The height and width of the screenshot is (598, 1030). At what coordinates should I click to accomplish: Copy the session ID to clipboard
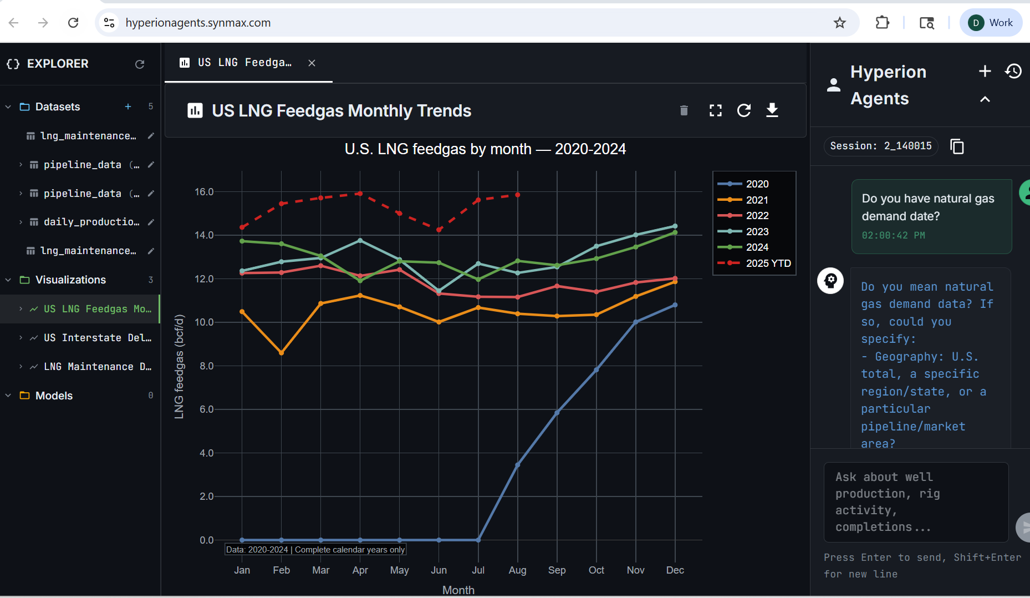[x=957, y=146]
